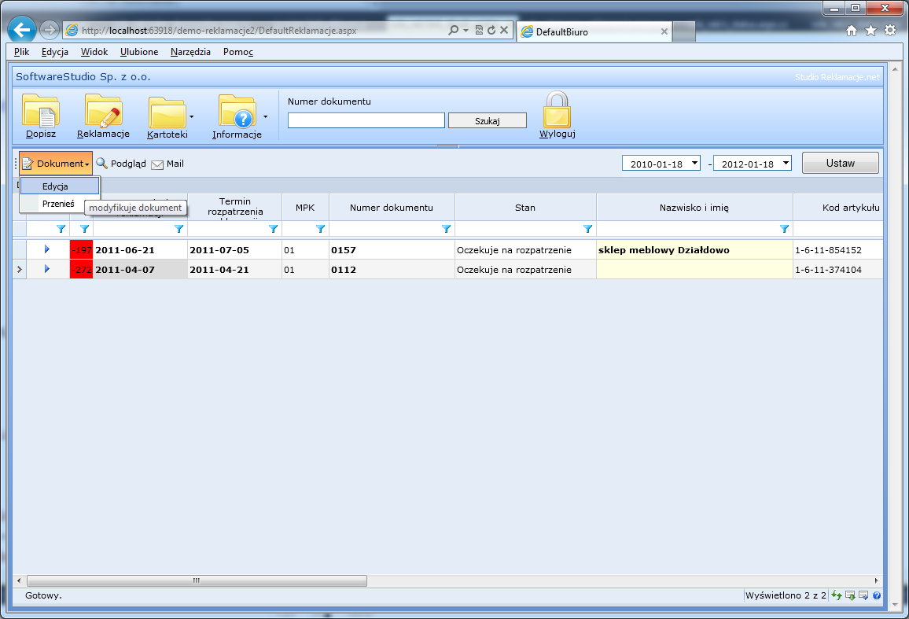
Task: Select the red -272 days cell
Action: tap(81, 270)
